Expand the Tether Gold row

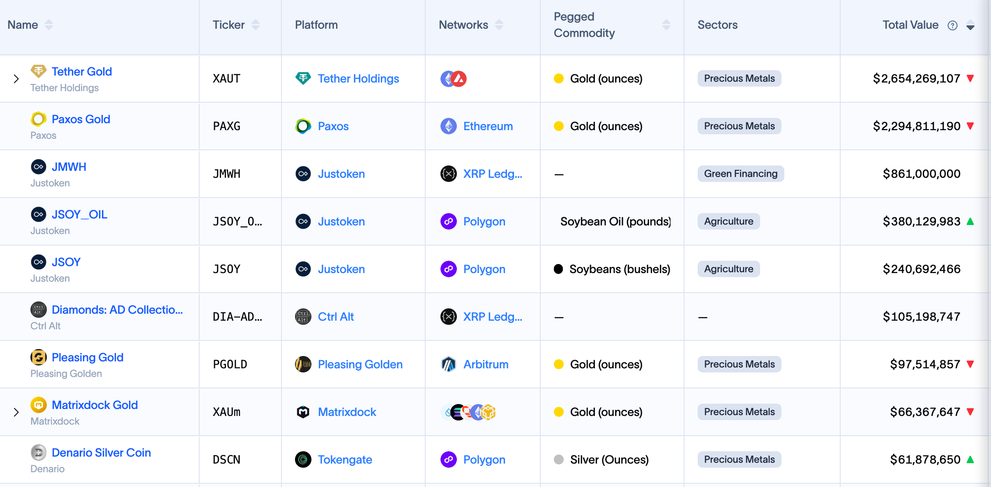16,78
